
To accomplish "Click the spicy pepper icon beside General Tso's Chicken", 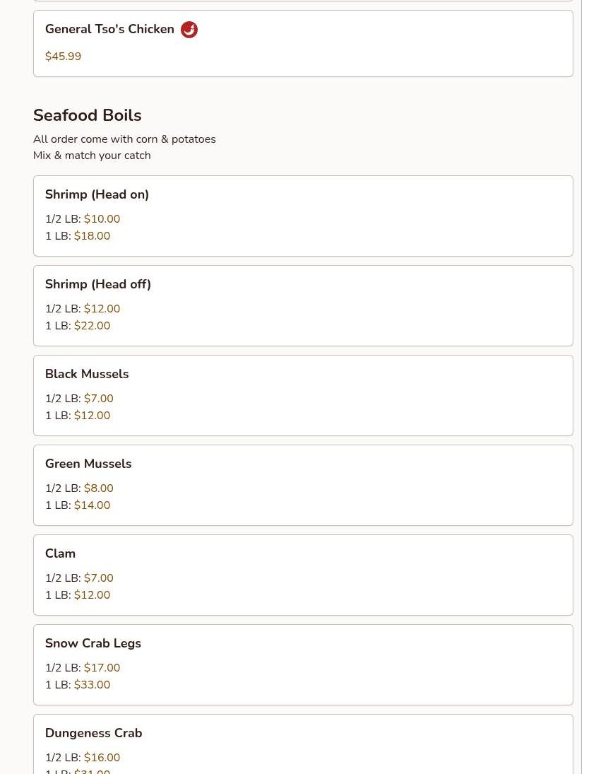I will (189, 30).
